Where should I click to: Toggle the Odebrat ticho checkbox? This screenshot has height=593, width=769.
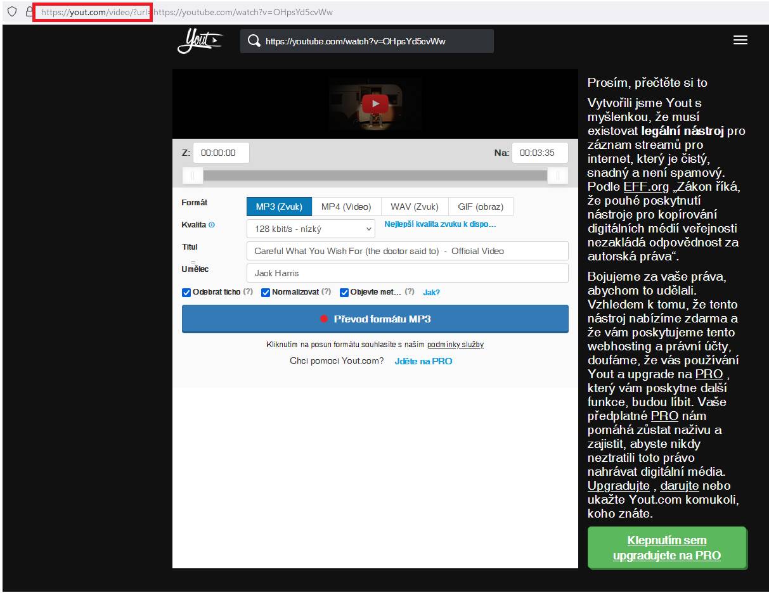[186, 293]
